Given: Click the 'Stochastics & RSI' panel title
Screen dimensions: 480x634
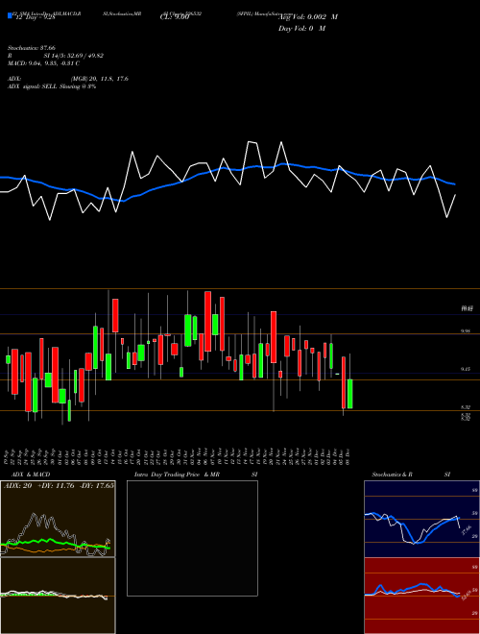Looking at the screenshot, I should pos(411,475).
